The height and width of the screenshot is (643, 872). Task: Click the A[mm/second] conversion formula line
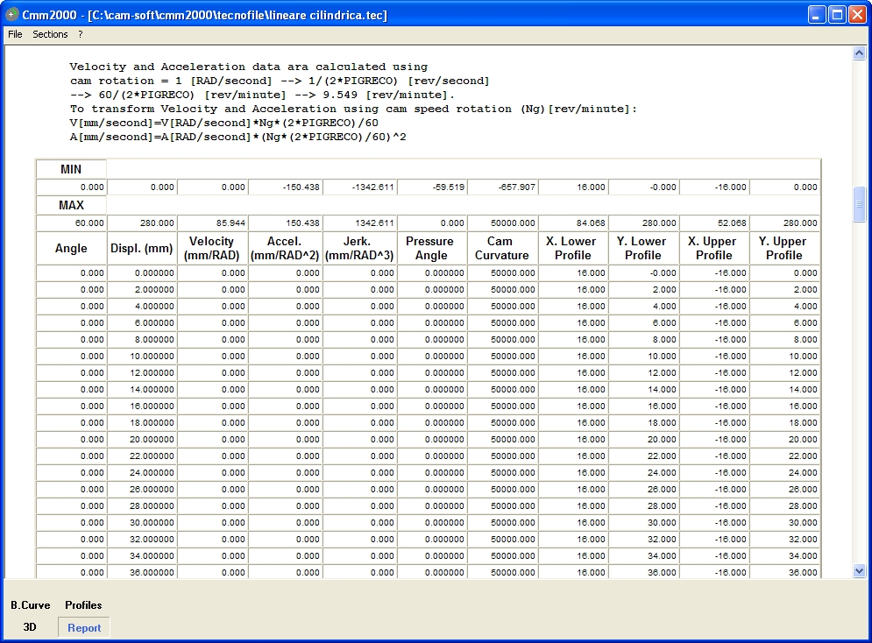click(x=238, y=137)
